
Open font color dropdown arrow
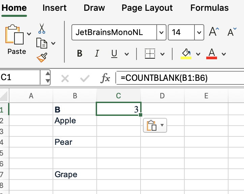pos(224,54)
